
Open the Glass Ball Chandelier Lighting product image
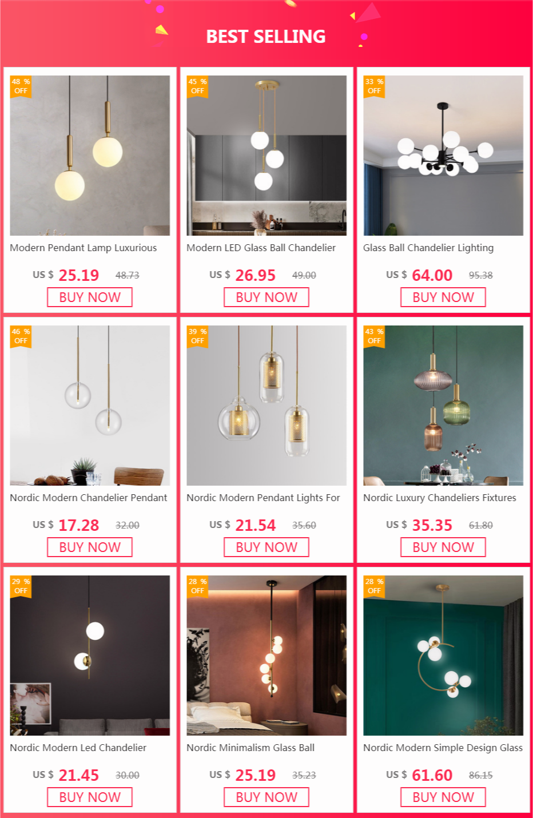tap(443, 156)
